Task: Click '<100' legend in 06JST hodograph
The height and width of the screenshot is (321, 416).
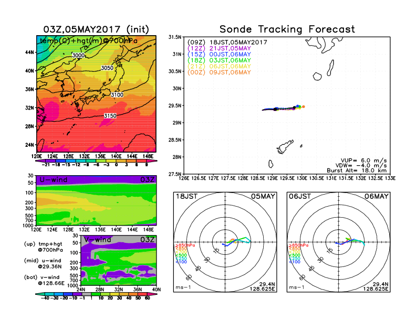Action: (295, 262)
